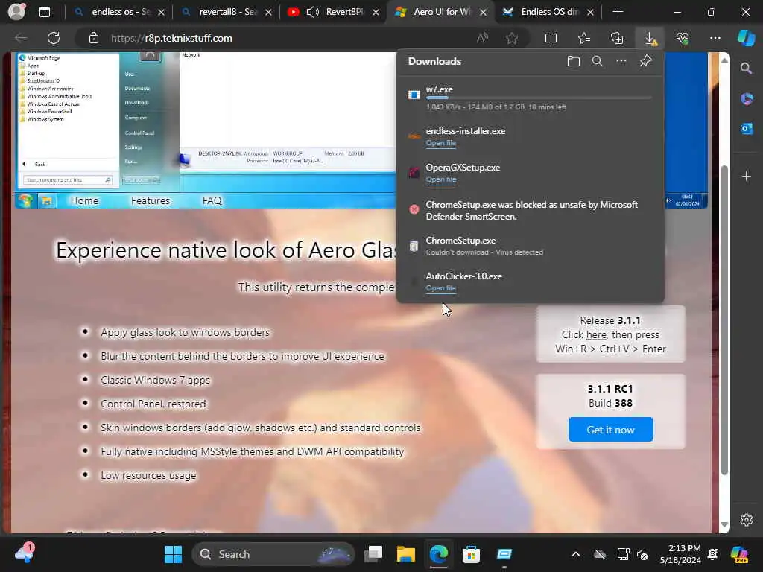Open Microsoft 365 sidebar icon
Screen dimensions: 763x572
click(747, 99)
